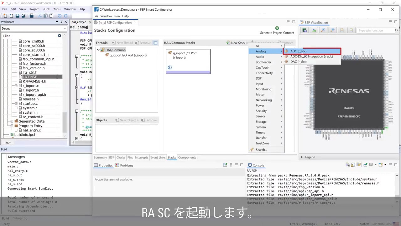Click the save icon in FSP Visualization toolbar
Image resolution: width=401 pixels, height=226 pixels.
(x=304, y=30)
